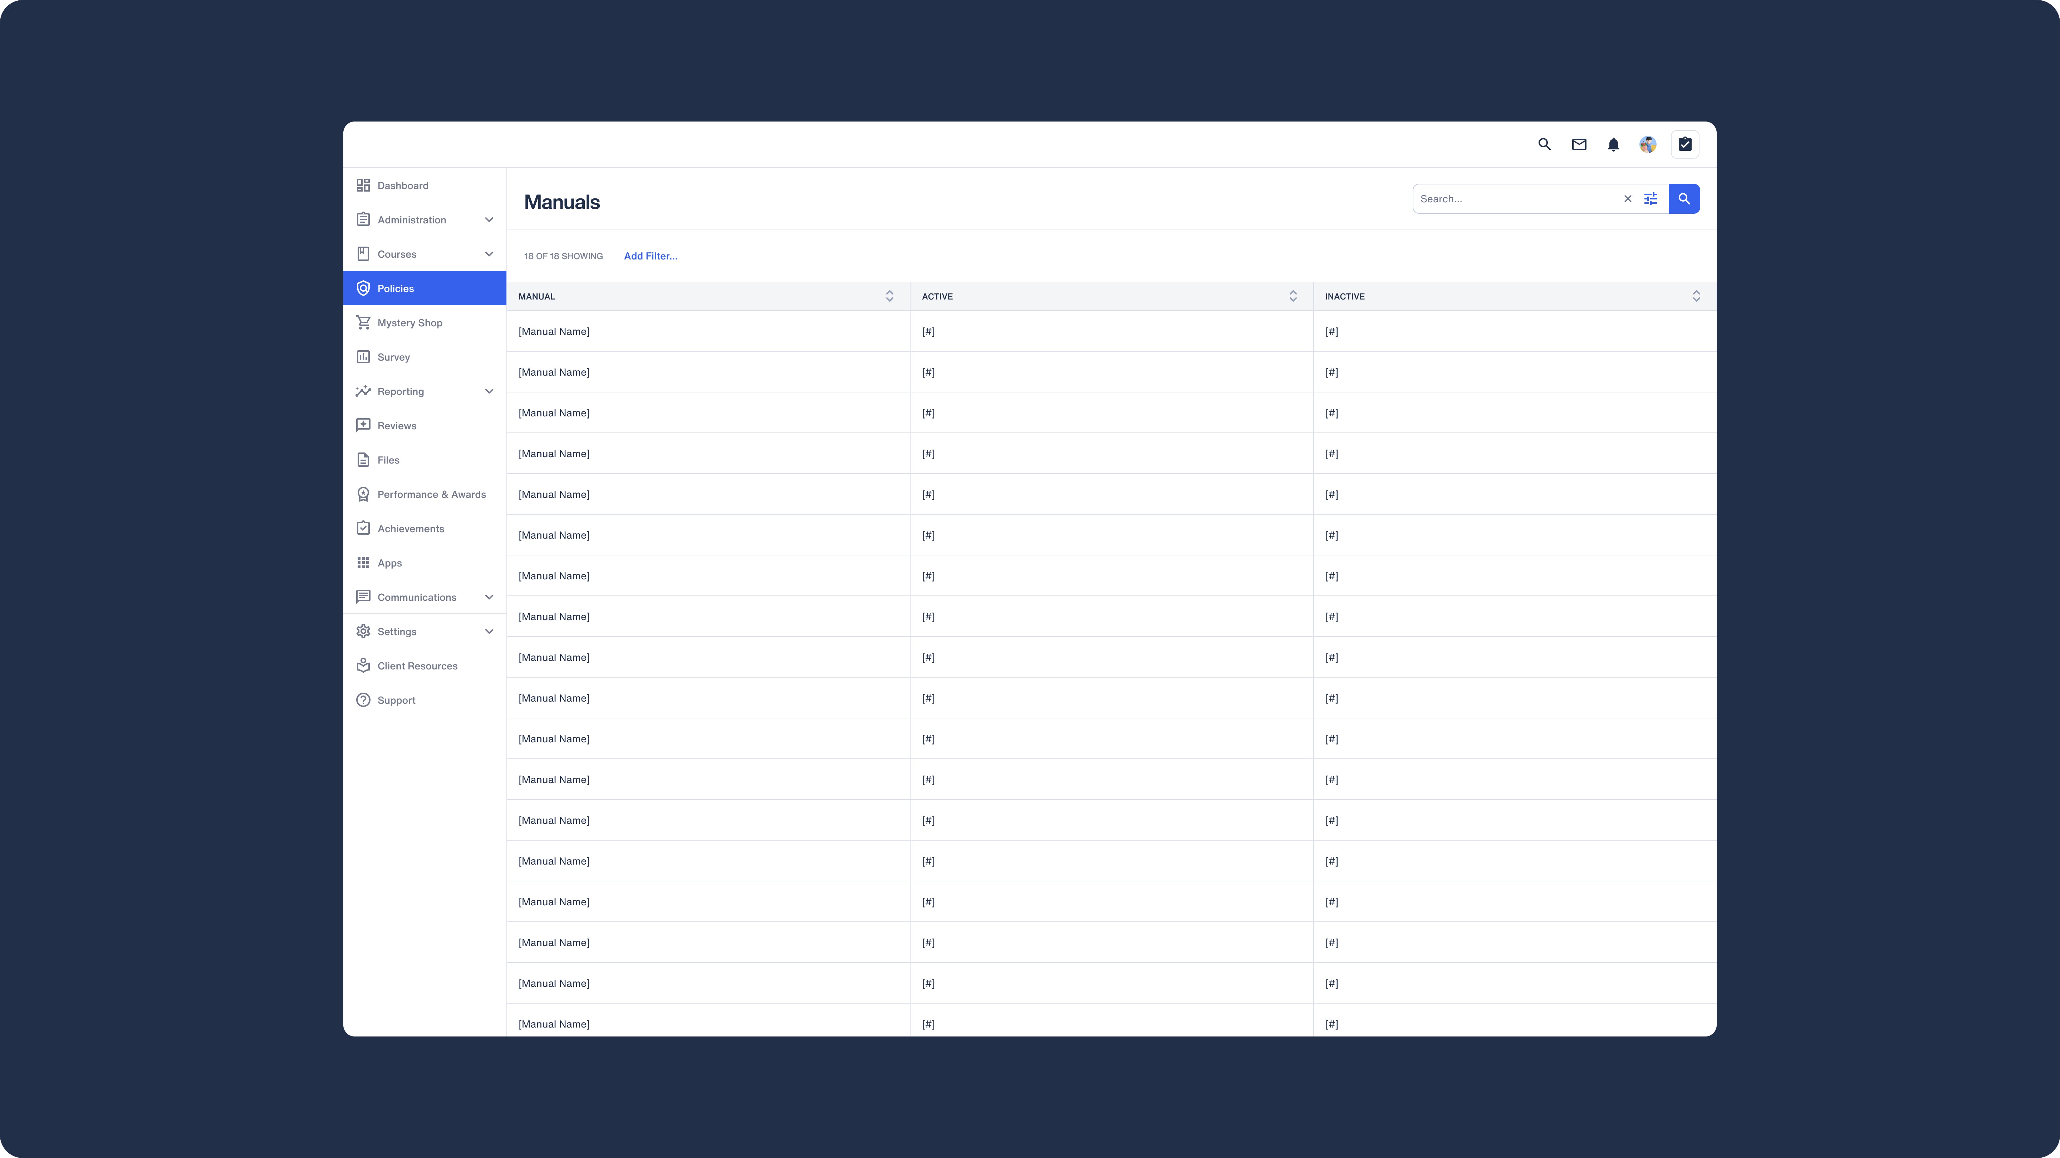Viewport: 2060px width, 1158px height.
Task: Open the notifications bell
Action: [1613, 145]
